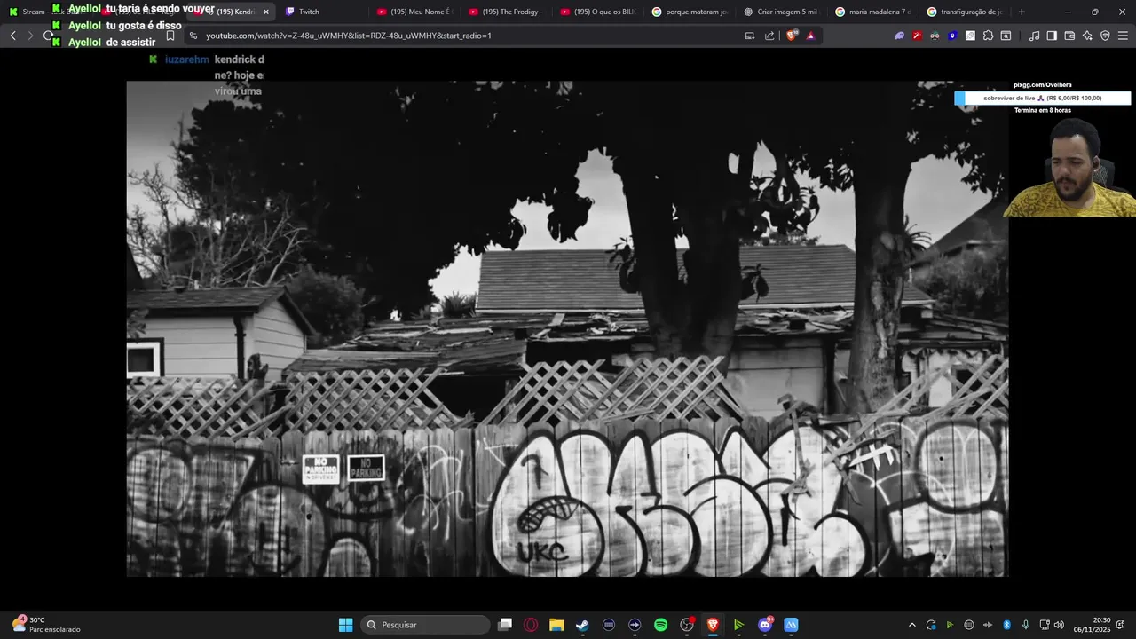This screenshot has height=639, width=1136.
Task: Open the round arrow app on taskbar
Action: click(635, 625)
